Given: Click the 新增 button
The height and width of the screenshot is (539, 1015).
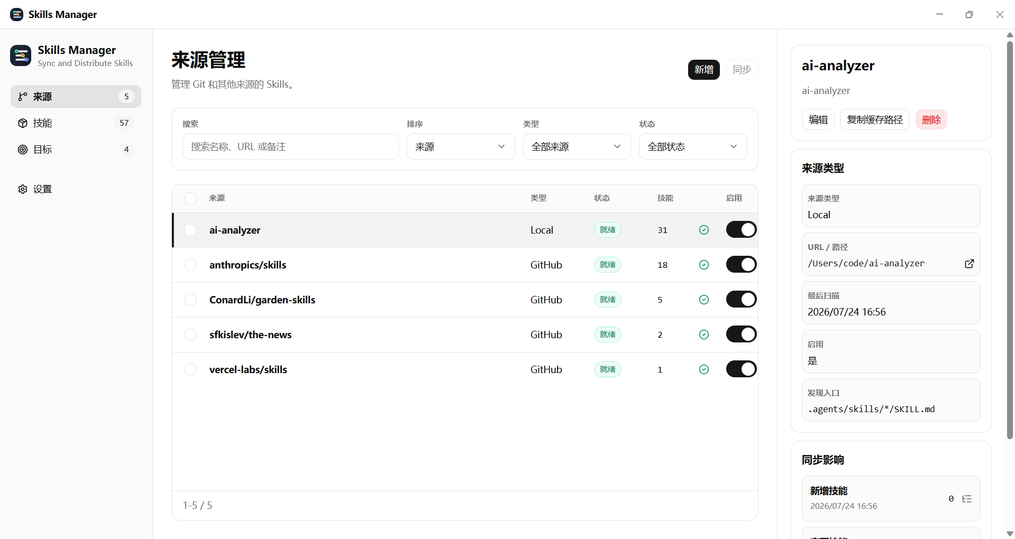Looking at the screenshot, I should (x=703, y=70).
